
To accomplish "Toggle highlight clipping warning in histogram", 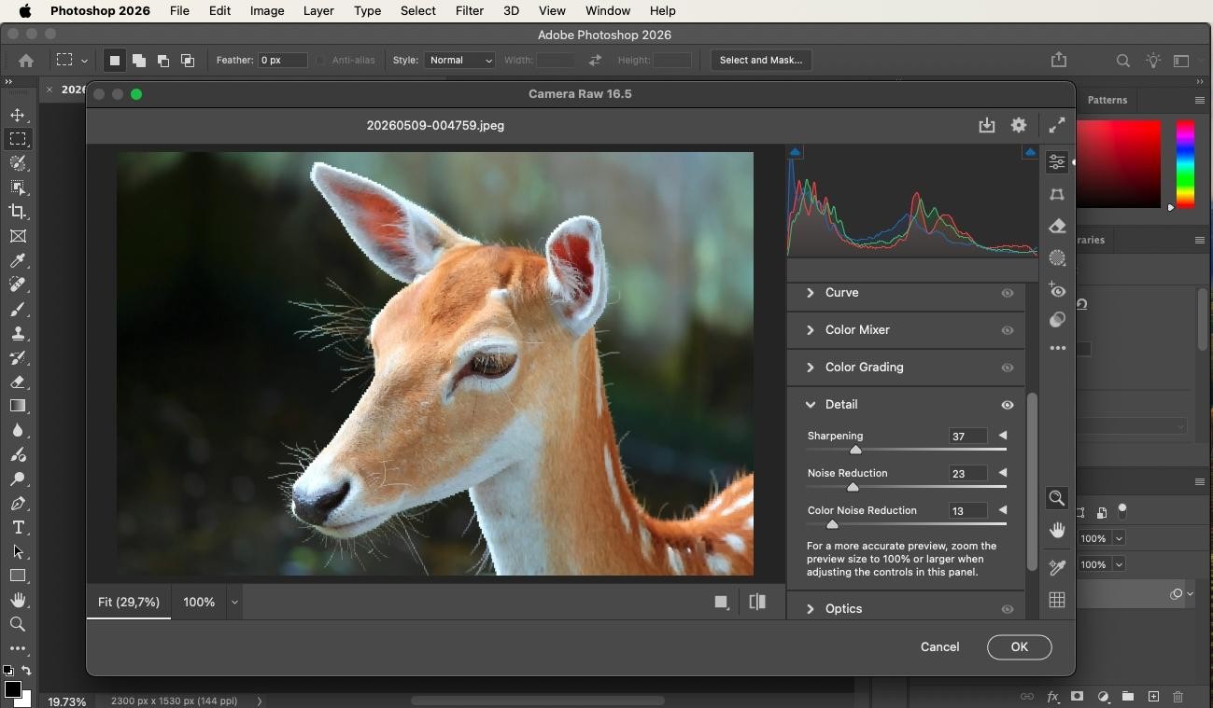I will [x=1030, y=152].
